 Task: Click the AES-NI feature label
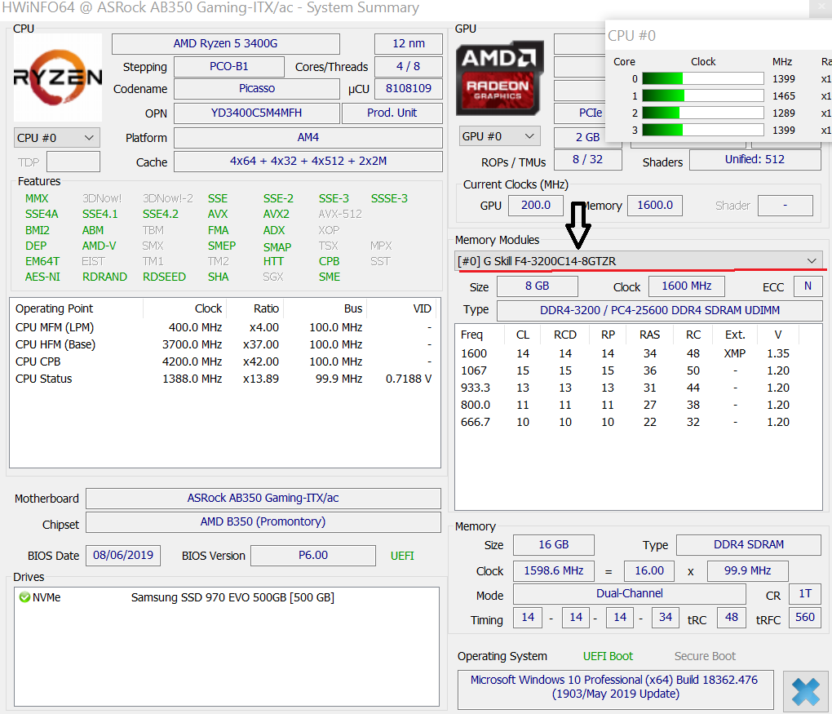[x=42, y=277]
